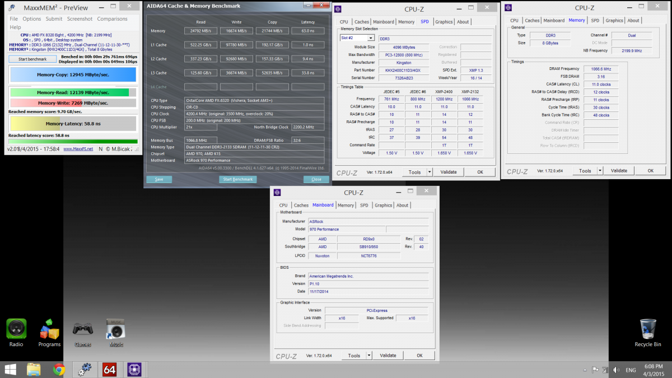Click the Memory-Latency result bar
This screenshot has width=672, height=378.
tap(73, 124)
